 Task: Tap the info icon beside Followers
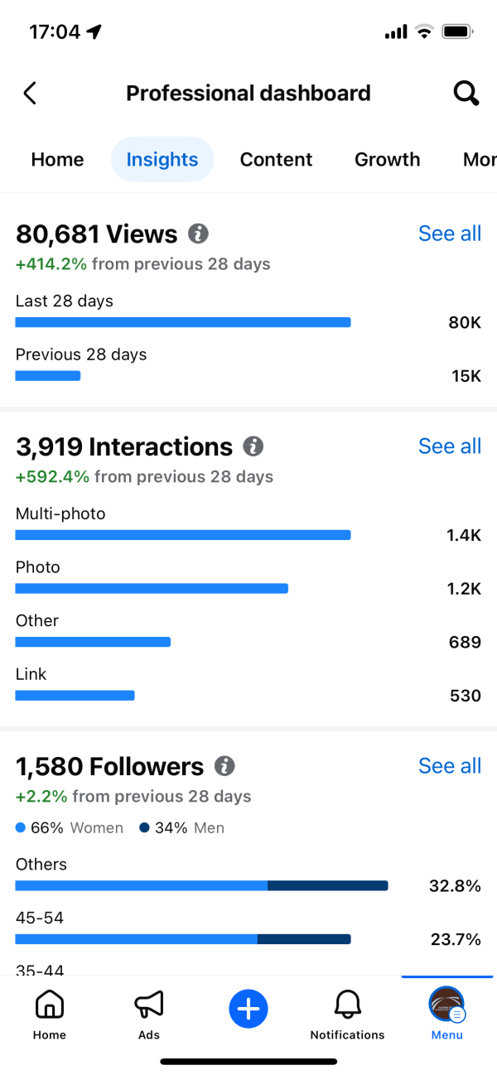pyautogui.click(x=224, y=766)
